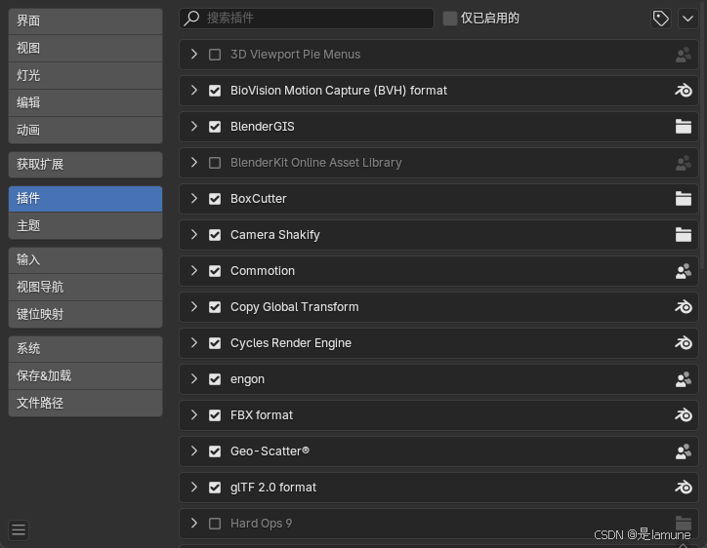
Task: Open the 输入 input section
Action: point(85,259)
